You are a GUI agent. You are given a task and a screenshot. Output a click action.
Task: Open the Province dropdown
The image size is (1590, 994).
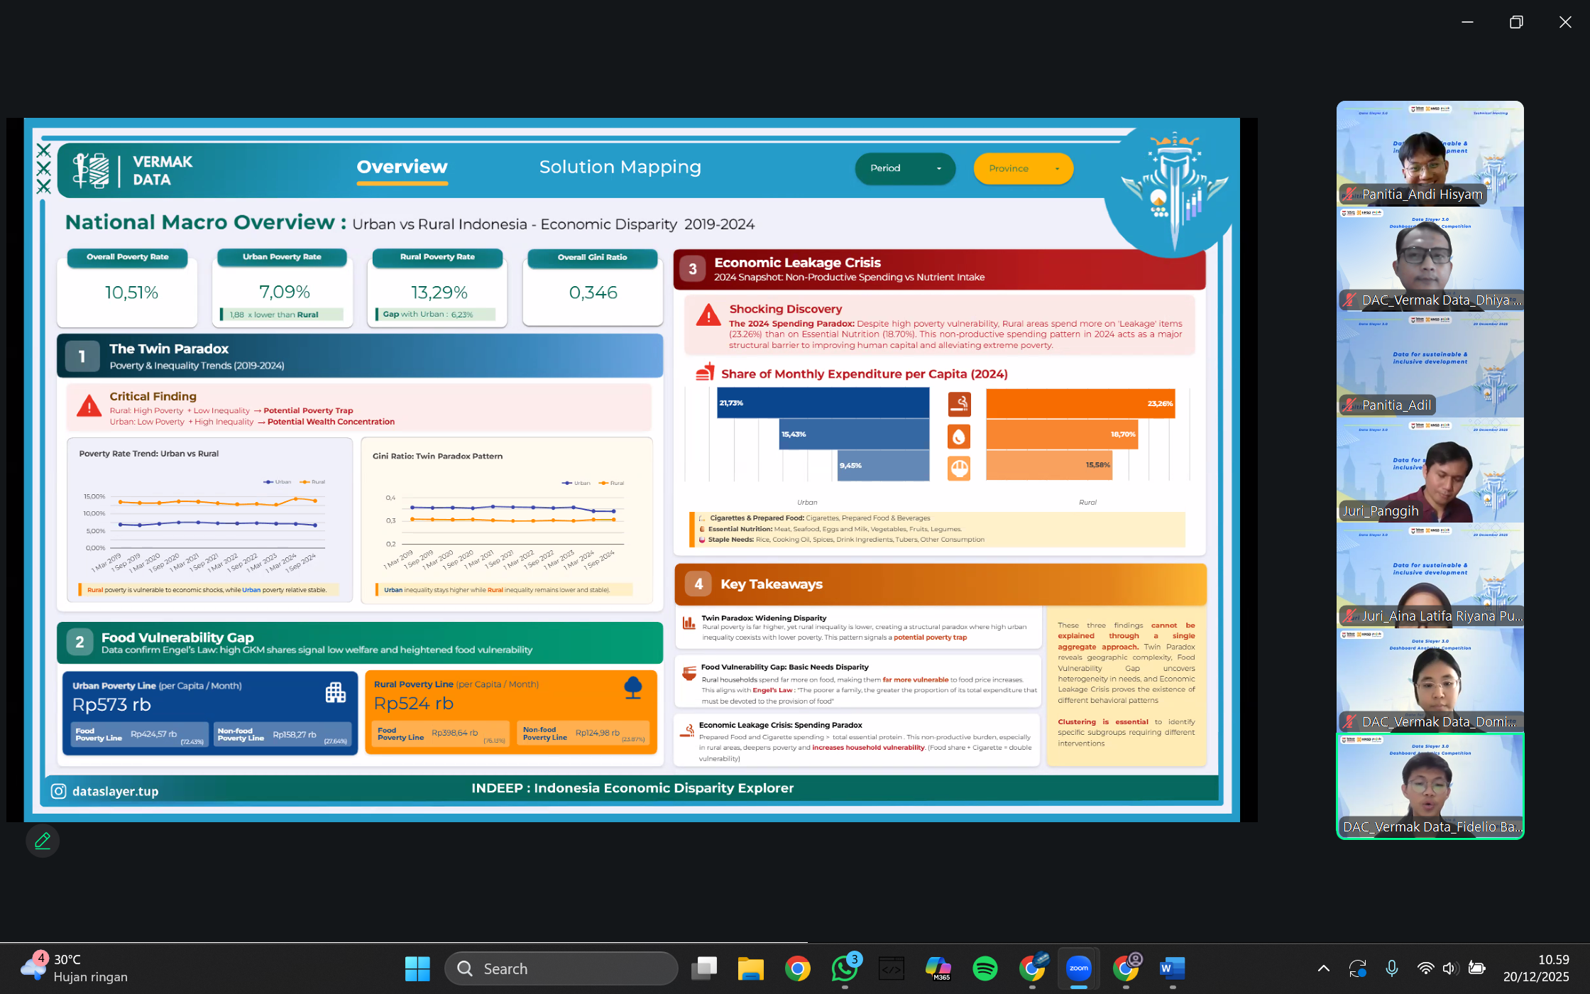tap(1023, 168)
